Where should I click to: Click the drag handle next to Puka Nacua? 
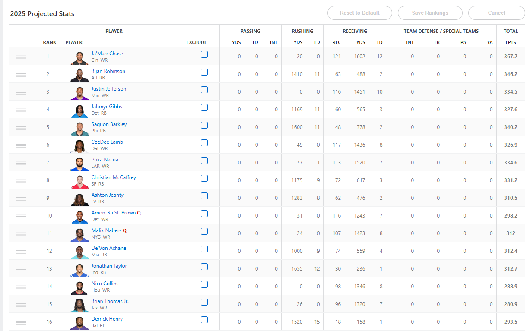[21, 163]
